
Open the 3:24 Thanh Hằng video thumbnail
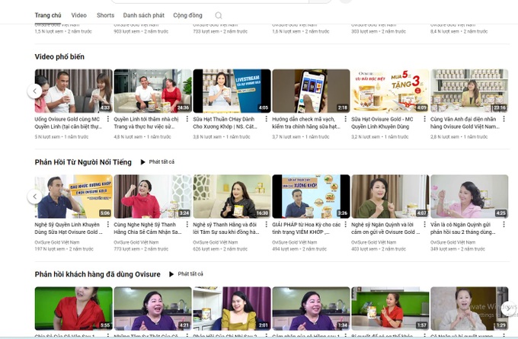152,197
